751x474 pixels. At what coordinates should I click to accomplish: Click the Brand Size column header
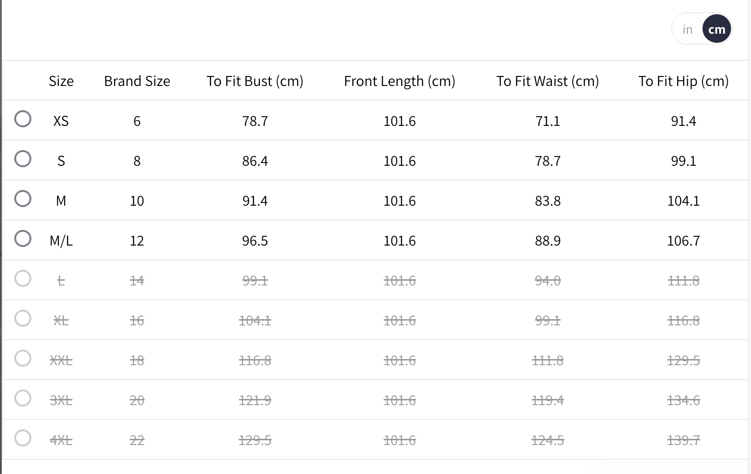[x=137, y=81]
